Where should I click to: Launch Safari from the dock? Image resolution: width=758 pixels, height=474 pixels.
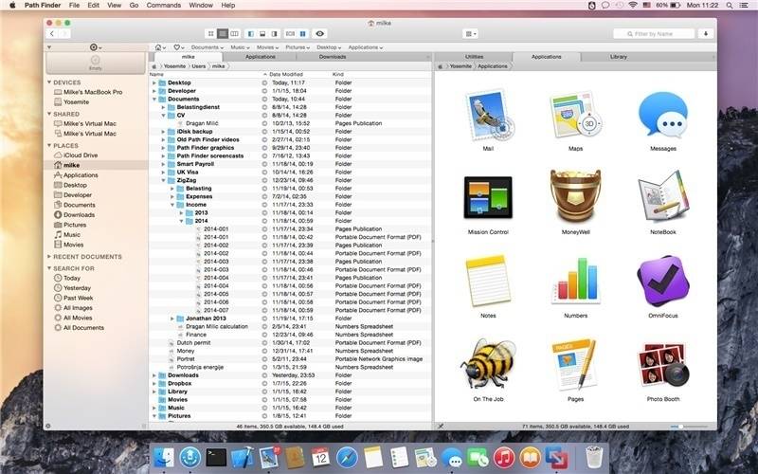(x=347, y=457)
